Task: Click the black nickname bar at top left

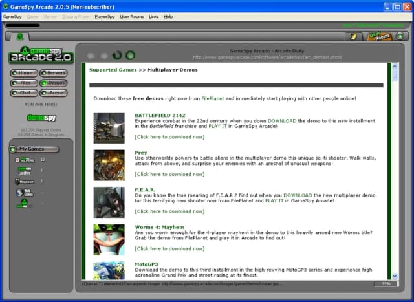Action: 23,25
